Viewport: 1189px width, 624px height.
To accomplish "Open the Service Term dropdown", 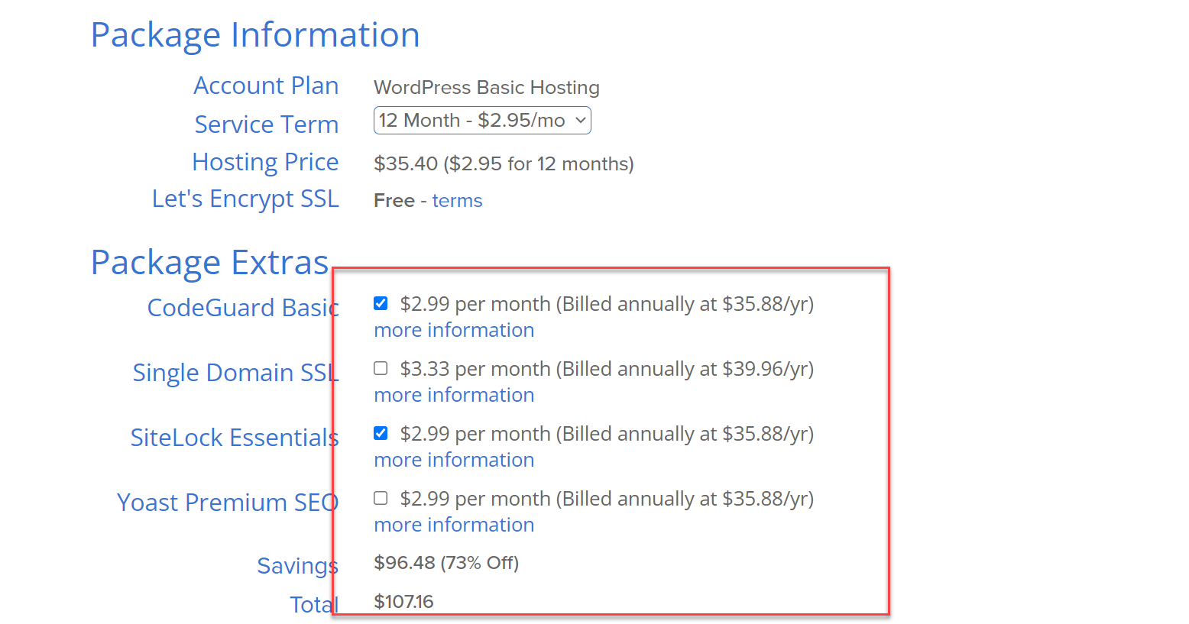I will pyautogui.click(x=482, y=121).
